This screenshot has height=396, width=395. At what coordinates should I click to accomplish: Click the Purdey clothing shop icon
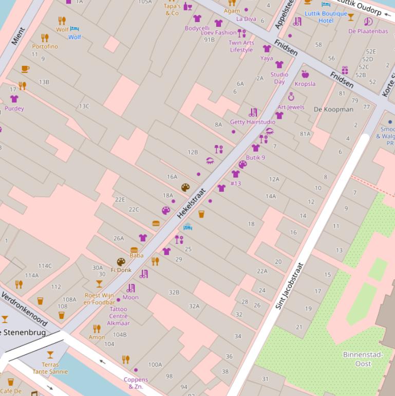tap(14, 99)
